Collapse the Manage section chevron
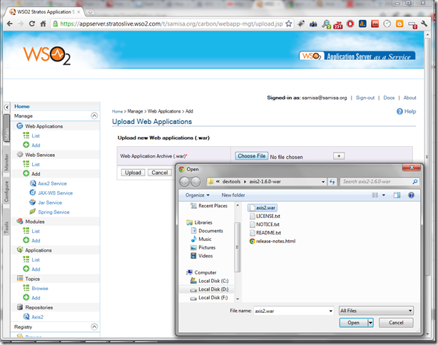The image size is (438, 345). pos(94,115)
